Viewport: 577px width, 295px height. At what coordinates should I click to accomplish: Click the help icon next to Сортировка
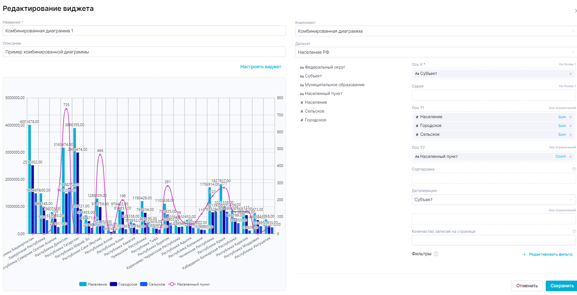point(574,169)
